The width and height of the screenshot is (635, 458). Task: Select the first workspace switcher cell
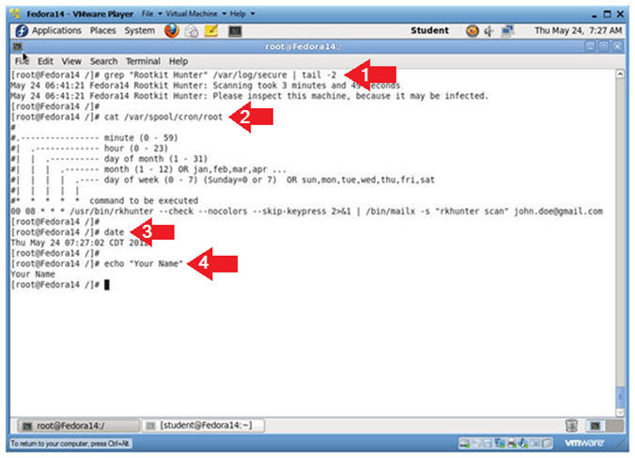[x=596, y=426]
